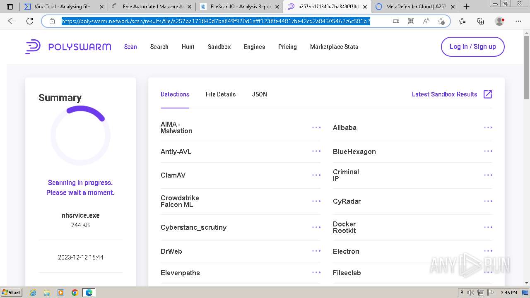
Task: Click the volume tray icon
Action: pos(471,293)
